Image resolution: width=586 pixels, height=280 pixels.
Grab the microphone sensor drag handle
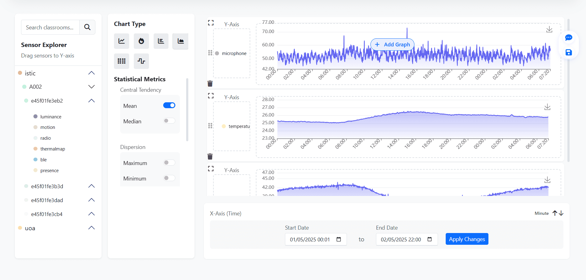point(210,53)
